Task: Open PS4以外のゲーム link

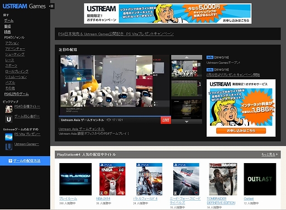Action: coord(16,94)
